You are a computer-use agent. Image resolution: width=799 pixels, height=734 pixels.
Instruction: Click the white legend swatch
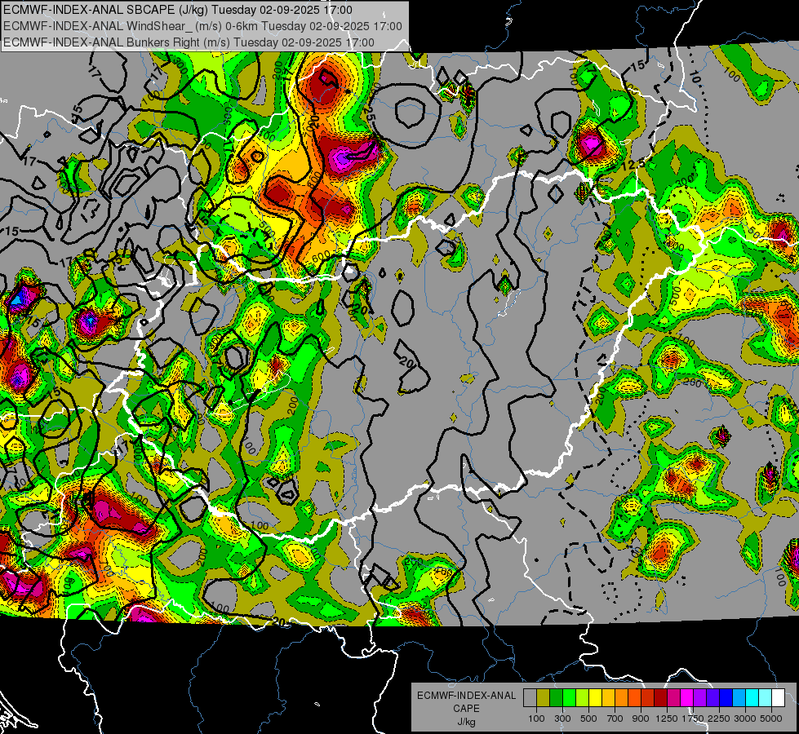click(x=778, y=697)
